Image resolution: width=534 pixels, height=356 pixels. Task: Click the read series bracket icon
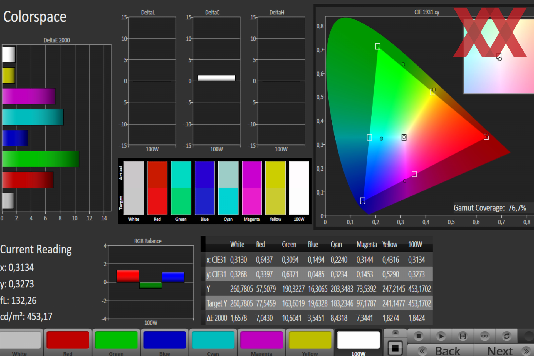(x=463, y=336)
